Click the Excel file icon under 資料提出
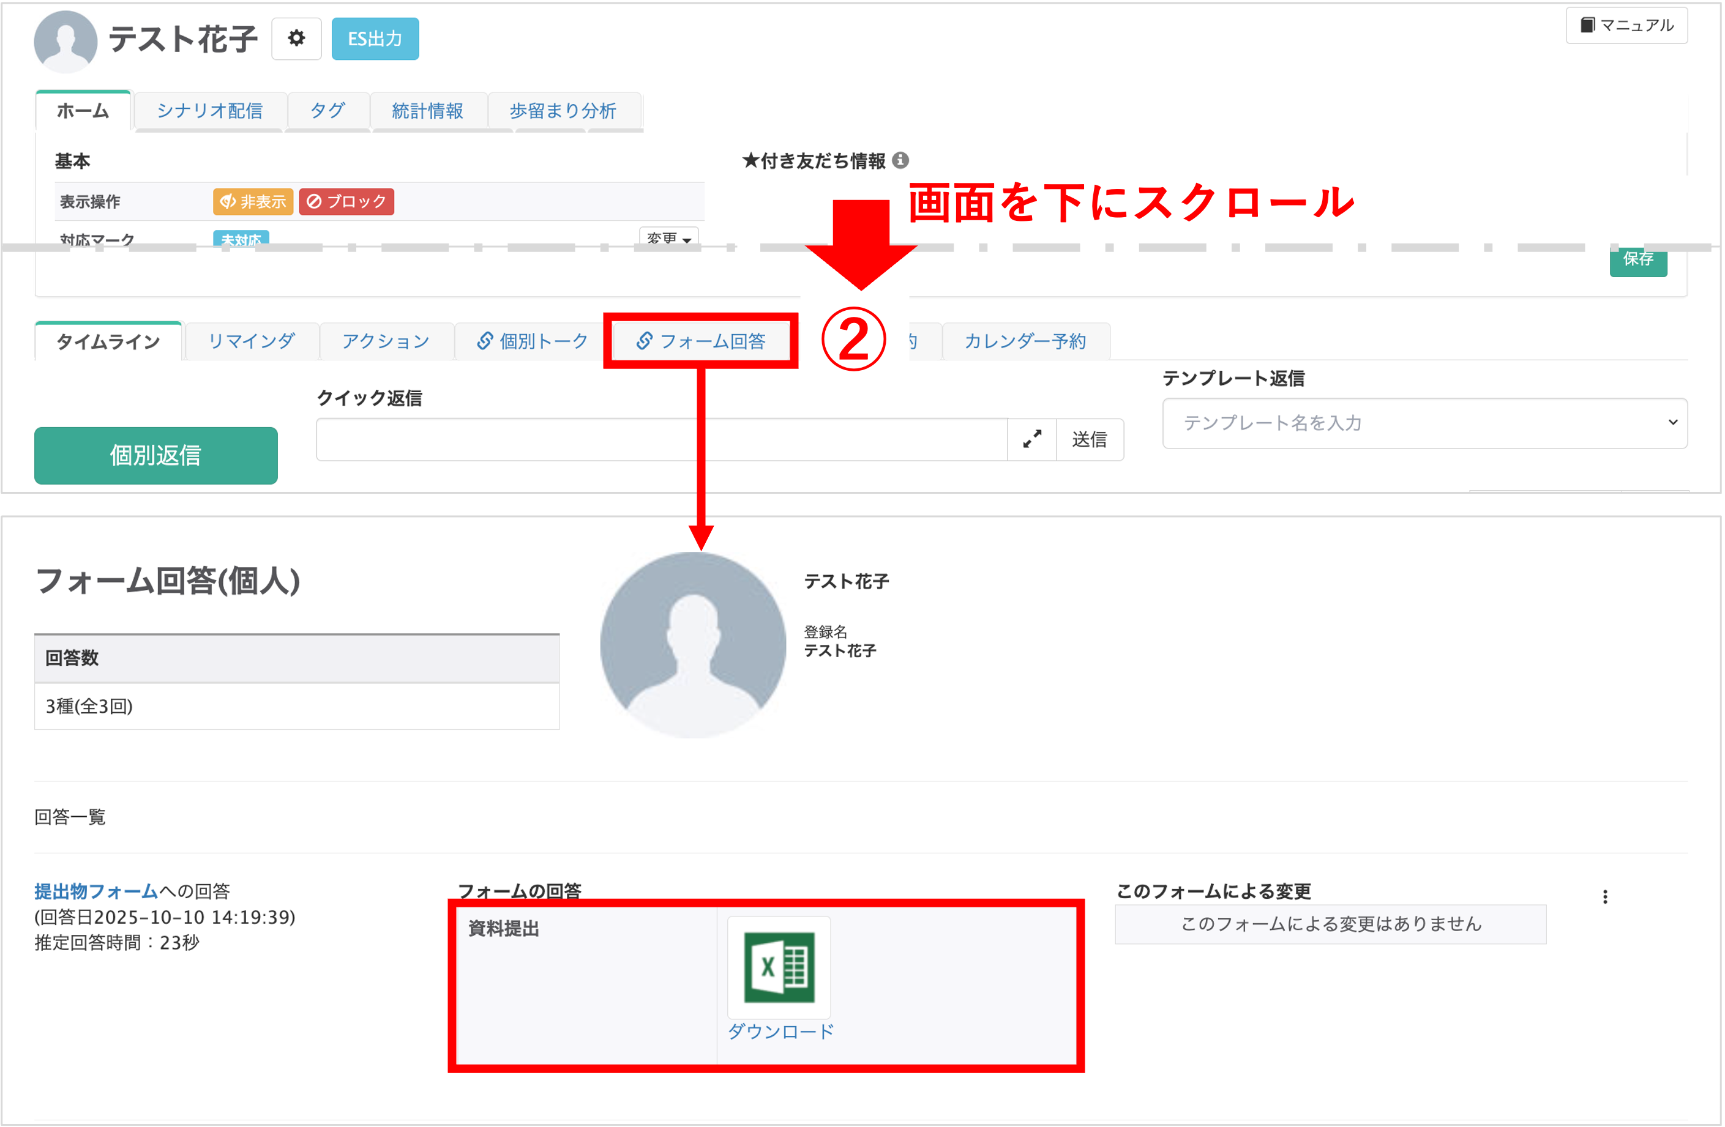The image size is (1725, 1127). 779,967
